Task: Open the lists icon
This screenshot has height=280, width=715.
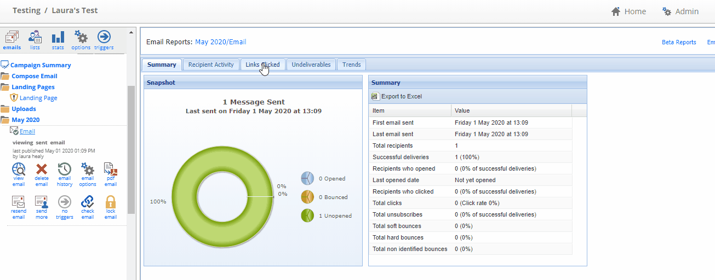Action: click(x=35, y=37)
